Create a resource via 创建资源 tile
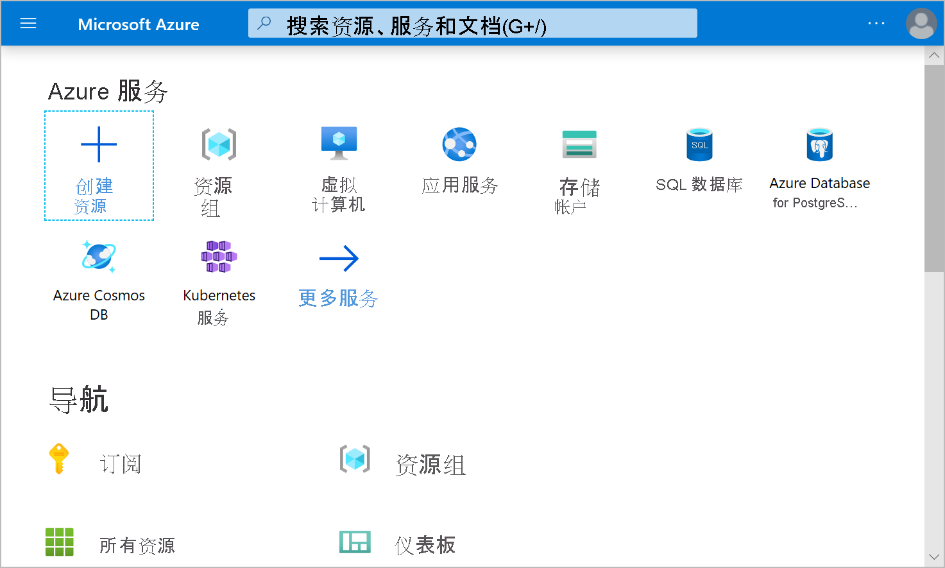Screen dimensions: 945x568 point(99,166)
